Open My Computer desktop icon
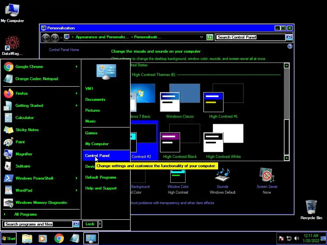Image resolution: width=327 pixels, height=245 pixels. tap(12, 13)
